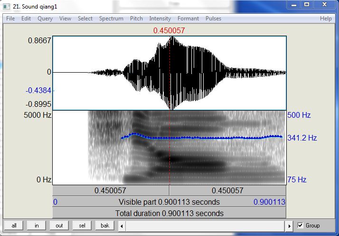The image size is (339, 236).
Task: Maximize the Sound qiang1 window
Action: click(x=307, y=5)
